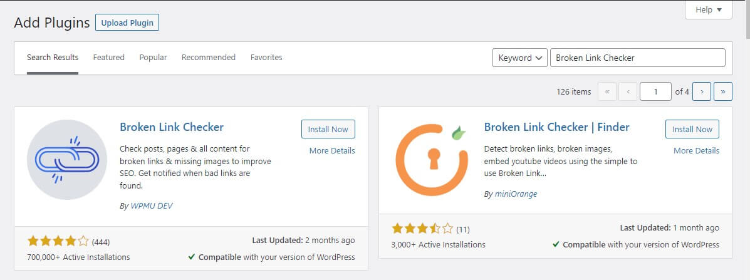Image resolution: width=750 pixels, height=280 pixels.
Task: Jump to last page double-arrow
Action: coord(722,91)
